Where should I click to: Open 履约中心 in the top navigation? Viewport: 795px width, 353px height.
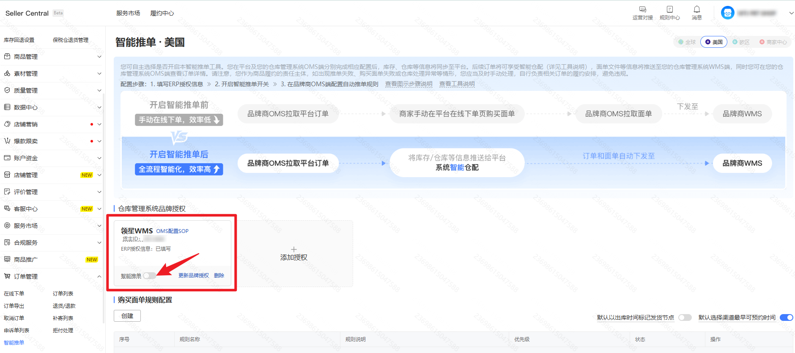162,13
